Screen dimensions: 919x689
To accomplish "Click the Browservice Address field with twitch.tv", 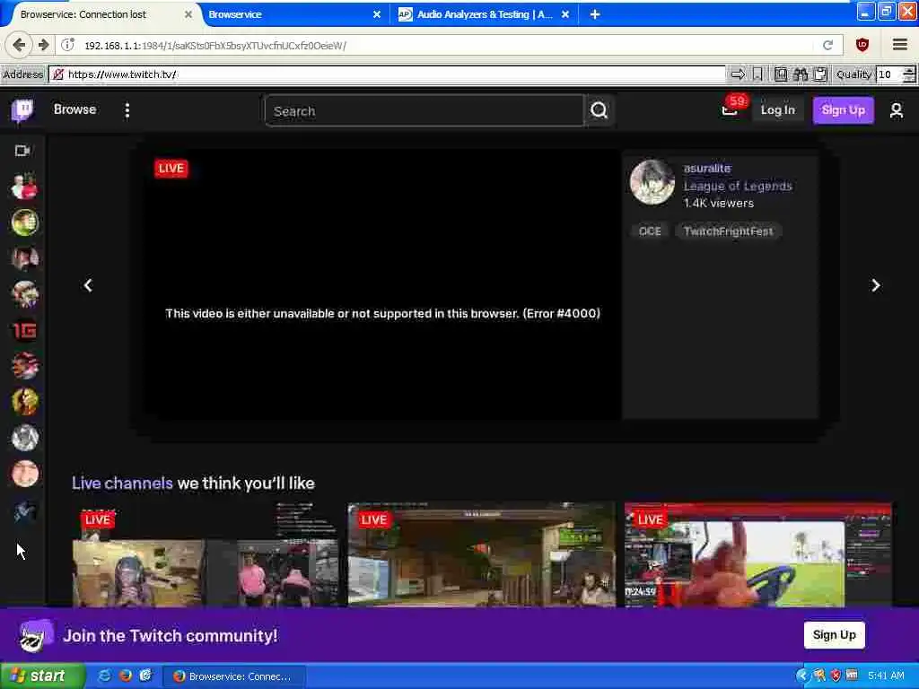I will click(387, 74).
